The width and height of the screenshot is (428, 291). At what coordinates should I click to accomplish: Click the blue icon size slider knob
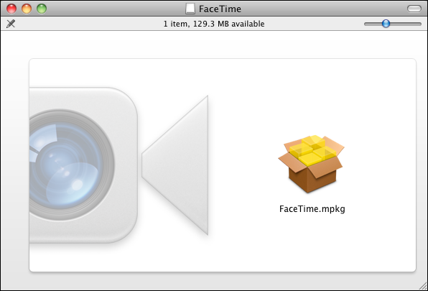(386, 24)
